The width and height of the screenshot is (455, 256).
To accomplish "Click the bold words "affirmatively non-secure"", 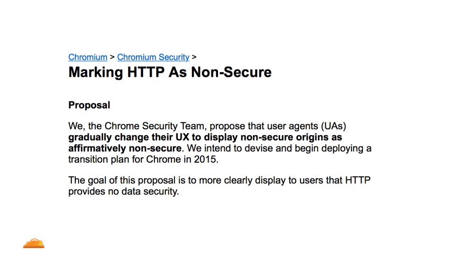I will pyautogui.click(x=125, y=148).
